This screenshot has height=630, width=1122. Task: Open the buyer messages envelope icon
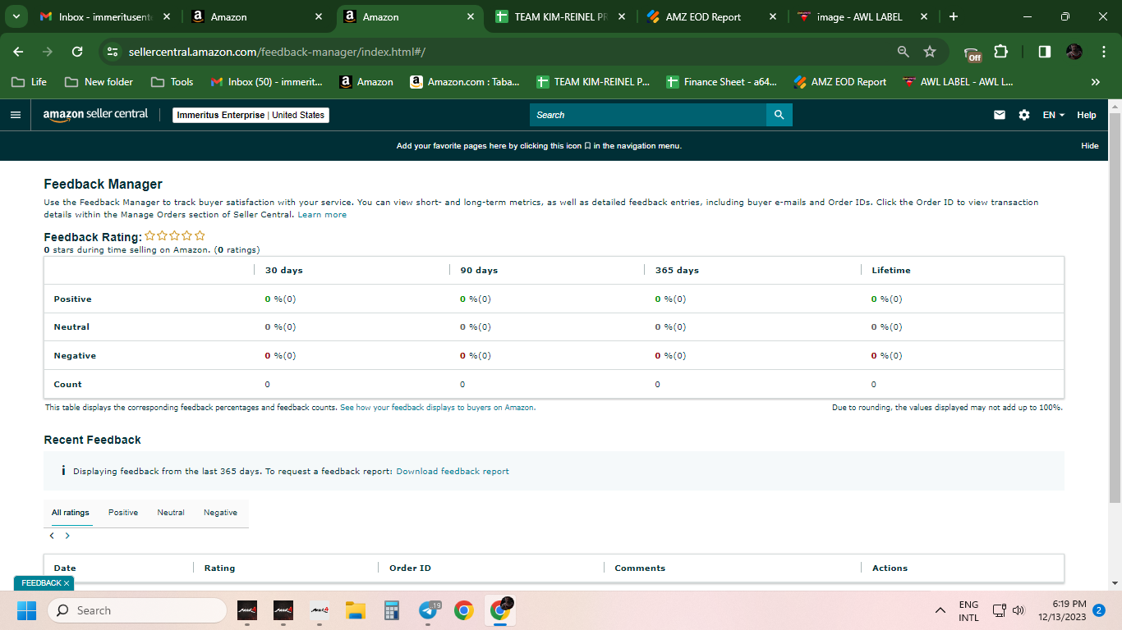click(1000, 115)
